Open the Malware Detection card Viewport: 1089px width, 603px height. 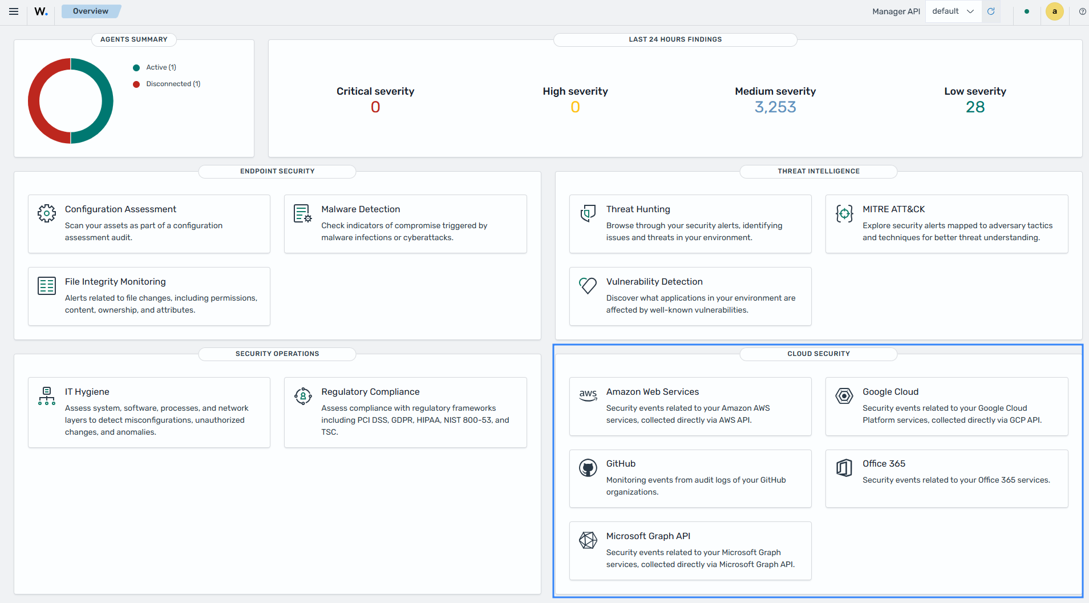click(406, 224)
